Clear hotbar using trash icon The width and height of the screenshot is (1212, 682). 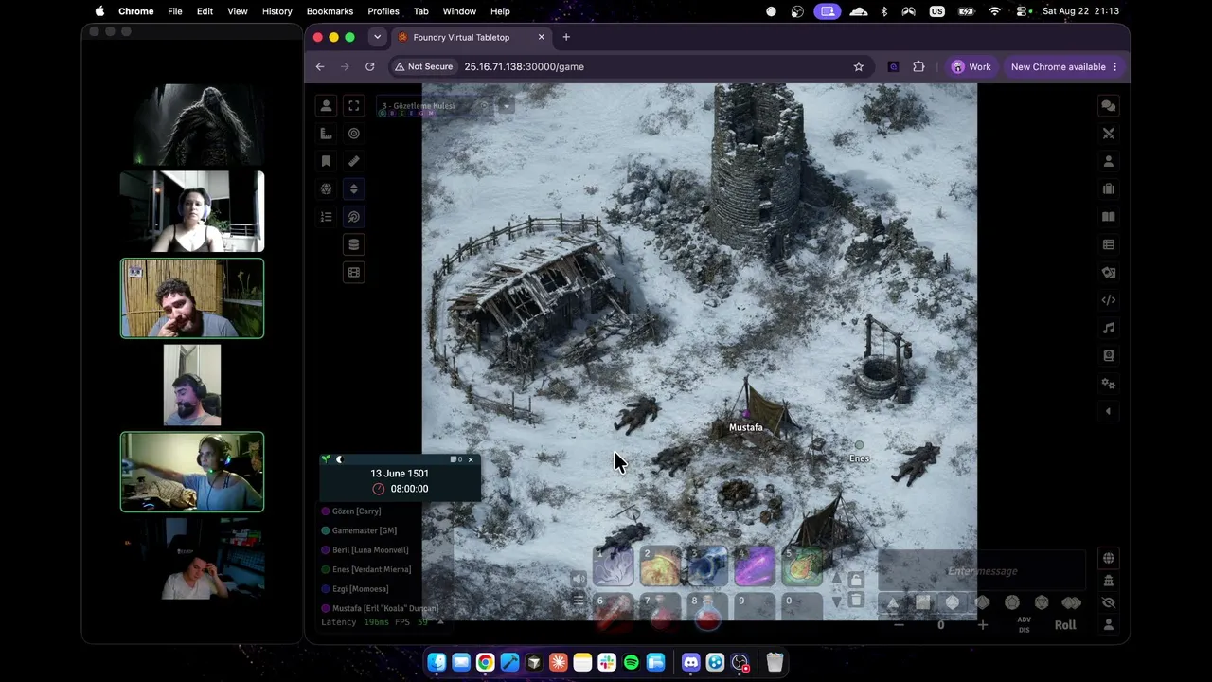[856, 601]
